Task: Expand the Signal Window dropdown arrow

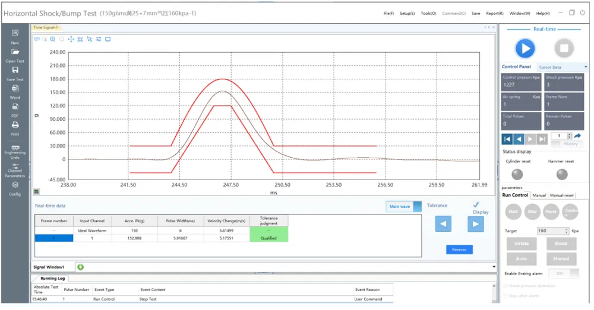Action: point(494,267)
